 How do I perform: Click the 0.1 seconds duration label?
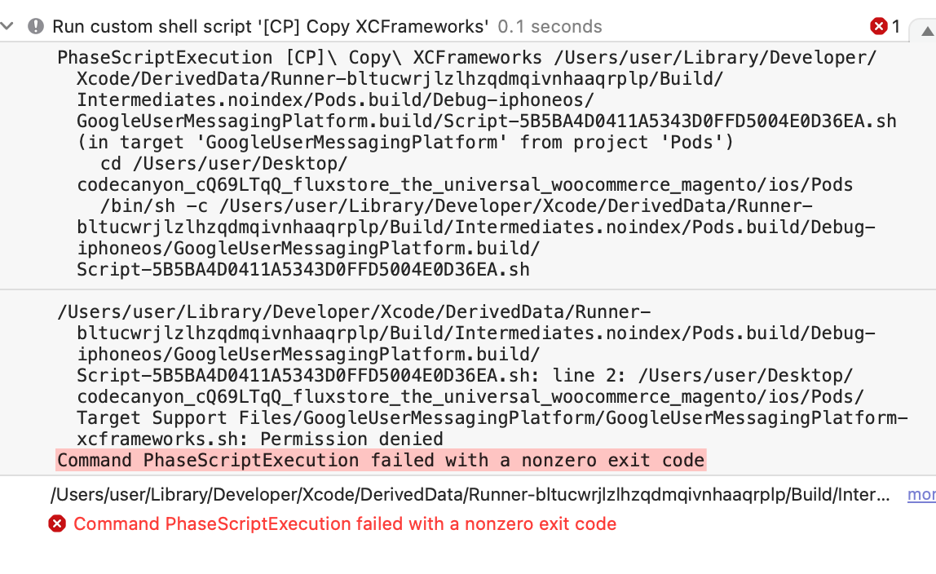550,26
